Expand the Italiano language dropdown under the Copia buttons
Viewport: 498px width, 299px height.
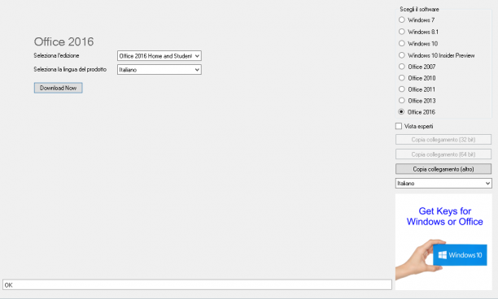pos(443,184)
